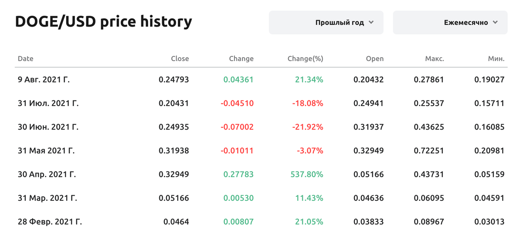The height and width of the screenshot is (244, 523).
Task: Click the Close column header
Action: point(180,58)
